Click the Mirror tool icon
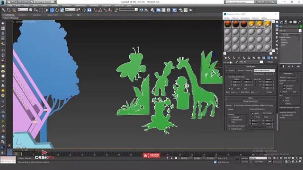The height and width of the screenshot is (170, 303). [141, 10]
